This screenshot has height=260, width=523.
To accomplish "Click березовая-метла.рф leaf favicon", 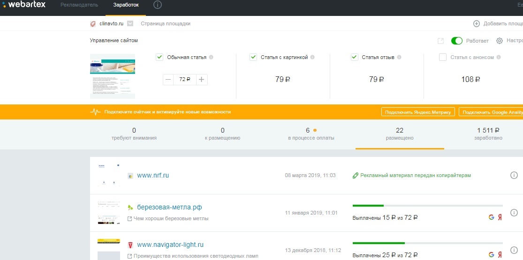I will click(130, 208).
